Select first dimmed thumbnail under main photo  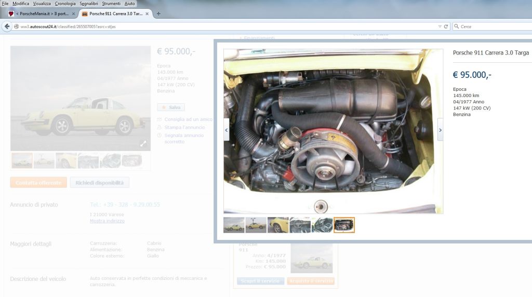(22, 160)
